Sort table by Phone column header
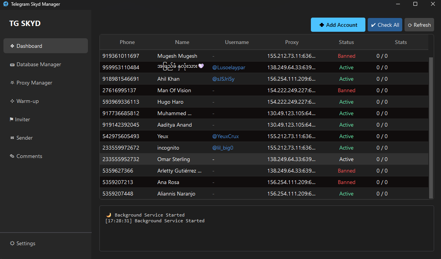This screenshot has height=259, width=441. [x=127, y=42]
